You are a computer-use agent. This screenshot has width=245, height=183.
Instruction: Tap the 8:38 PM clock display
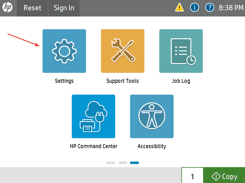231,8
